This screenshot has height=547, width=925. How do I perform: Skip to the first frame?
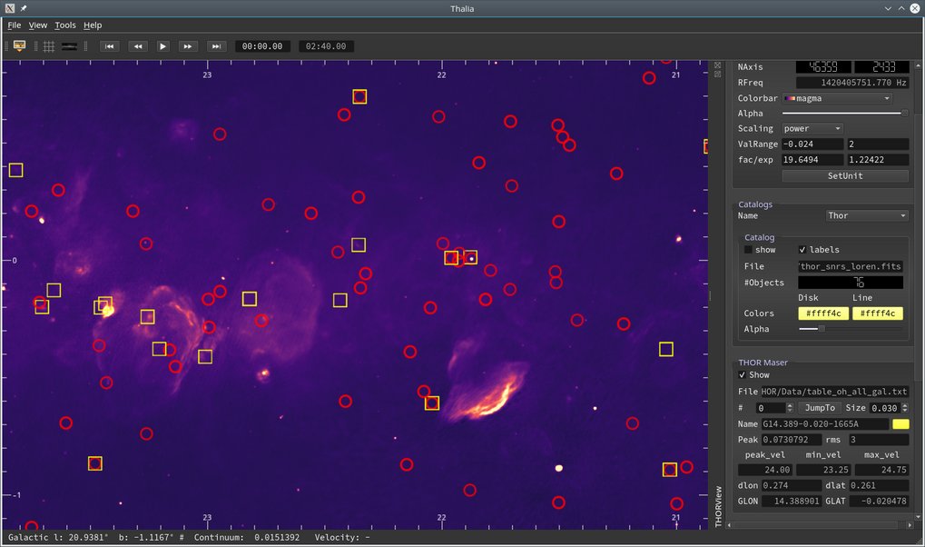[x=109, y=46]
